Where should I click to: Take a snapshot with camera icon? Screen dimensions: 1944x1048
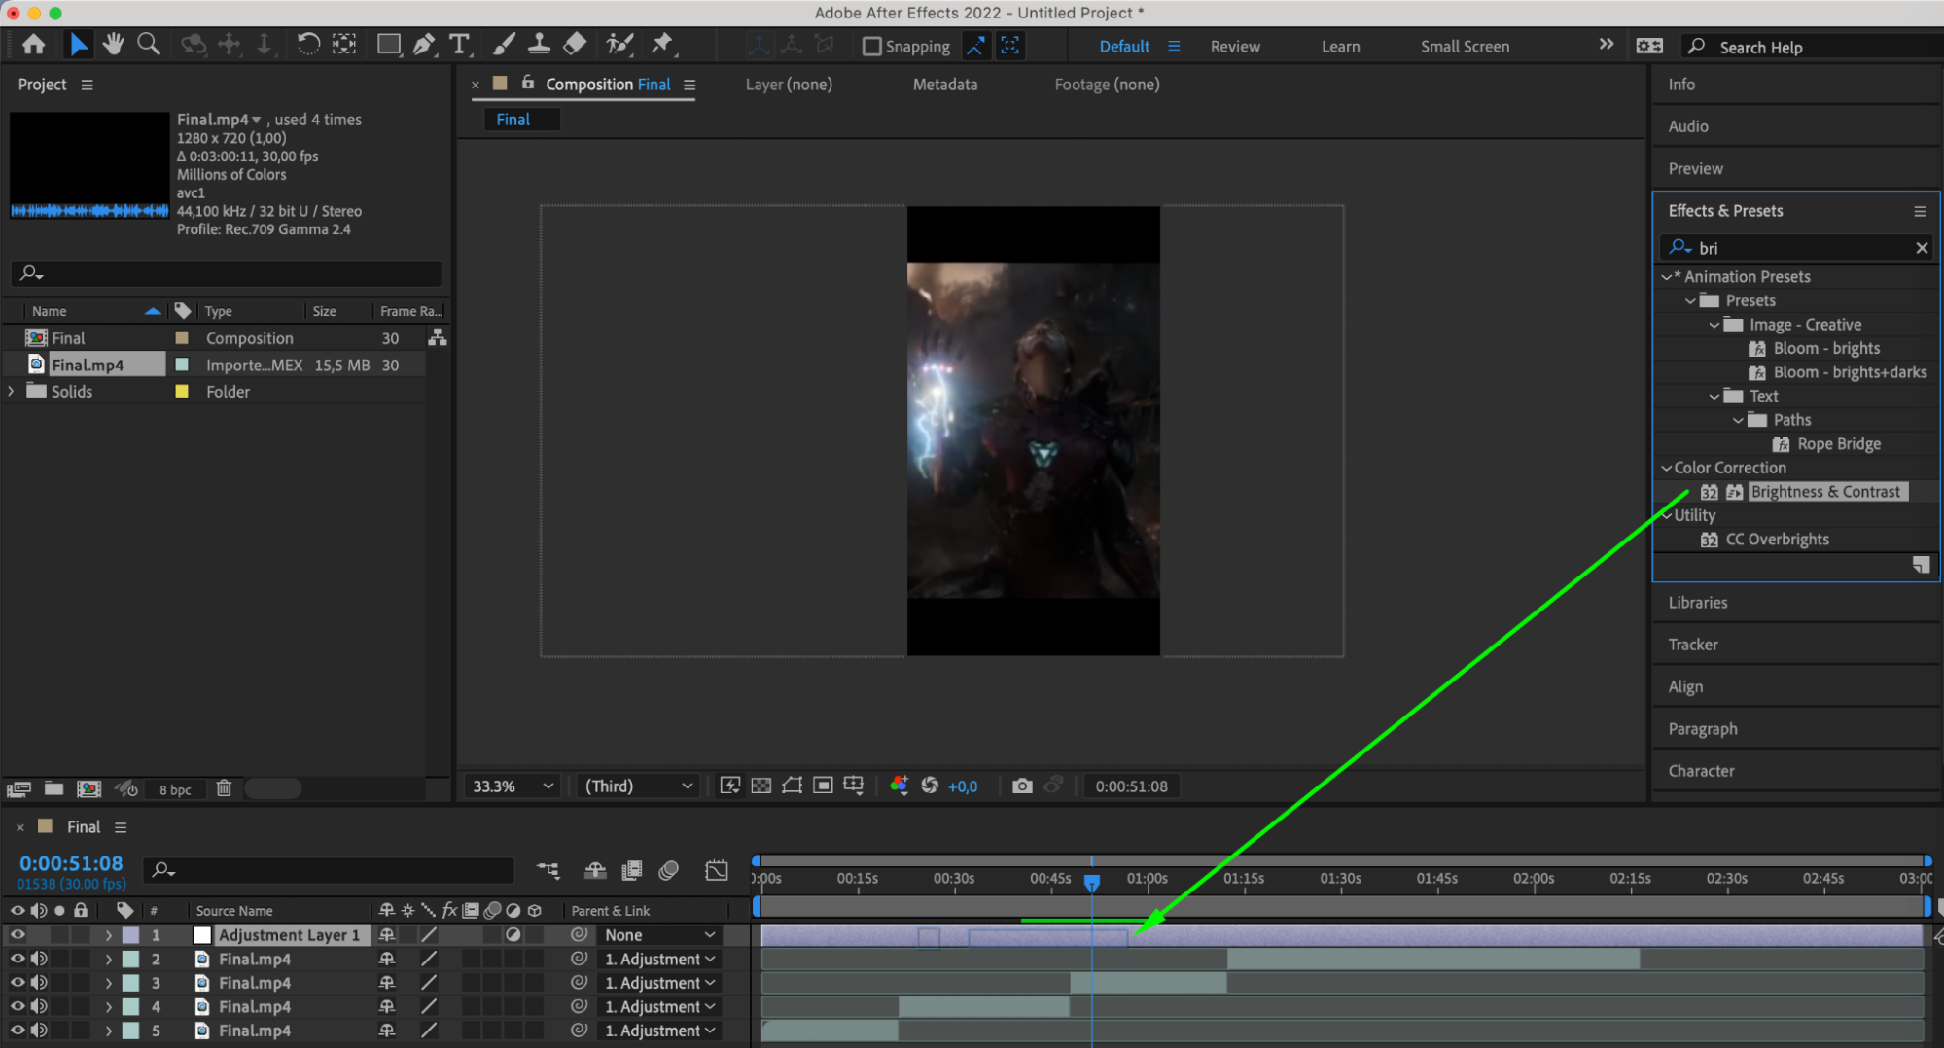[x=1021, y=786]
